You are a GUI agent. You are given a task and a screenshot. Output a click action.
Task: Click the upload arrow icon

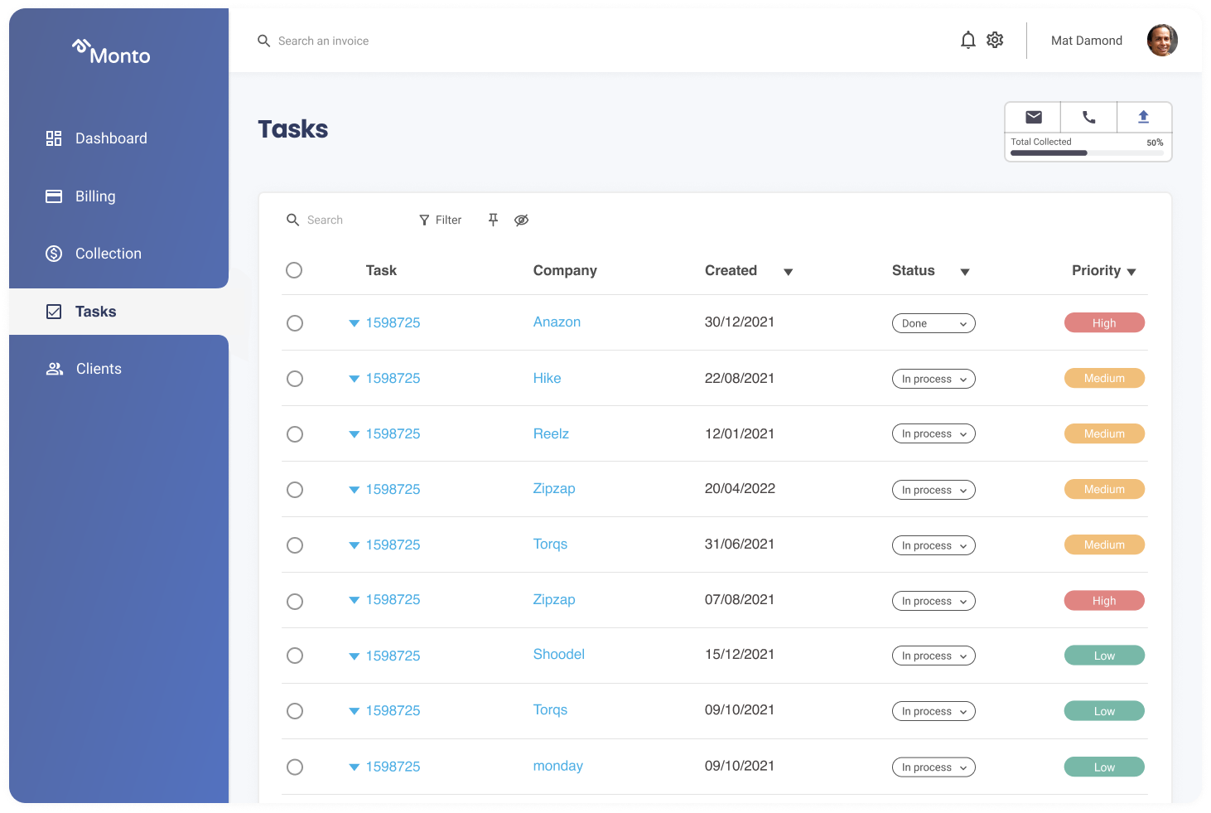click(1143, 117)
